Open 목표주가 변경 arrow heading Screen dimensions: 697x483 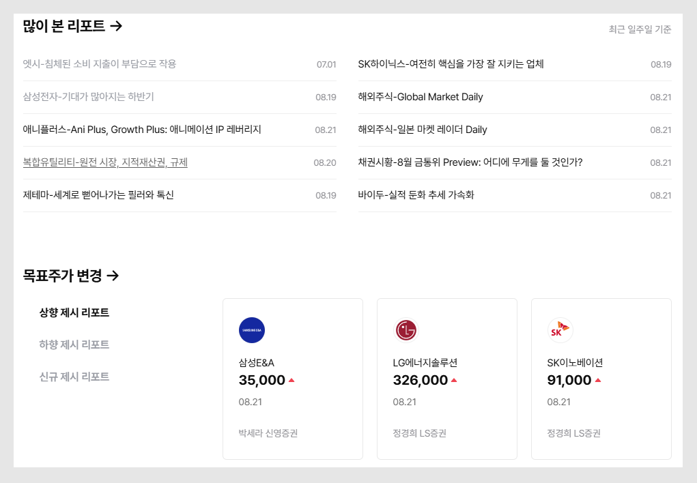[71, 276]
